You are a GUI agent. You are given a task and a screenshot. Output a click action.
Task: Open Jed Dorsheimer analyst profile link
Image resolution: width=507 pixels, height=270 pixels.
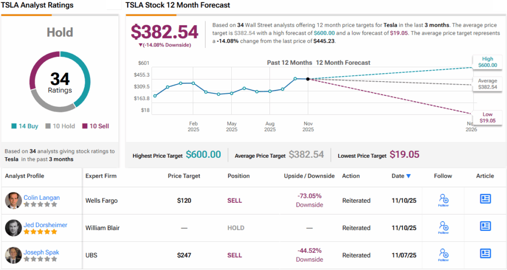pos(46,225)
